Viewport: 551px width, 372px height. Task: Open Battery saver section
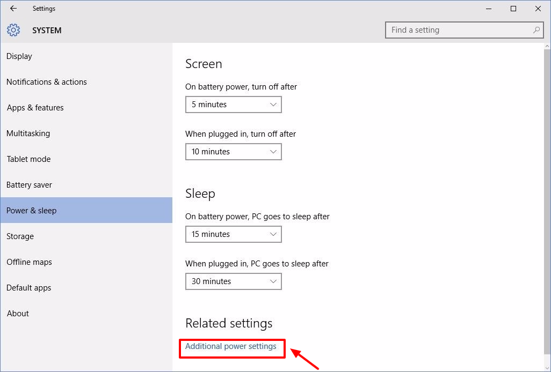coord(29,185)
